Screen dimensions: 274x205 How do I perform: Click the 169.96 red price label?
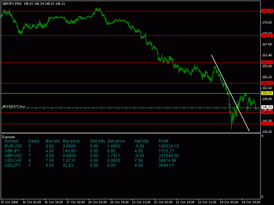[267, 35]
